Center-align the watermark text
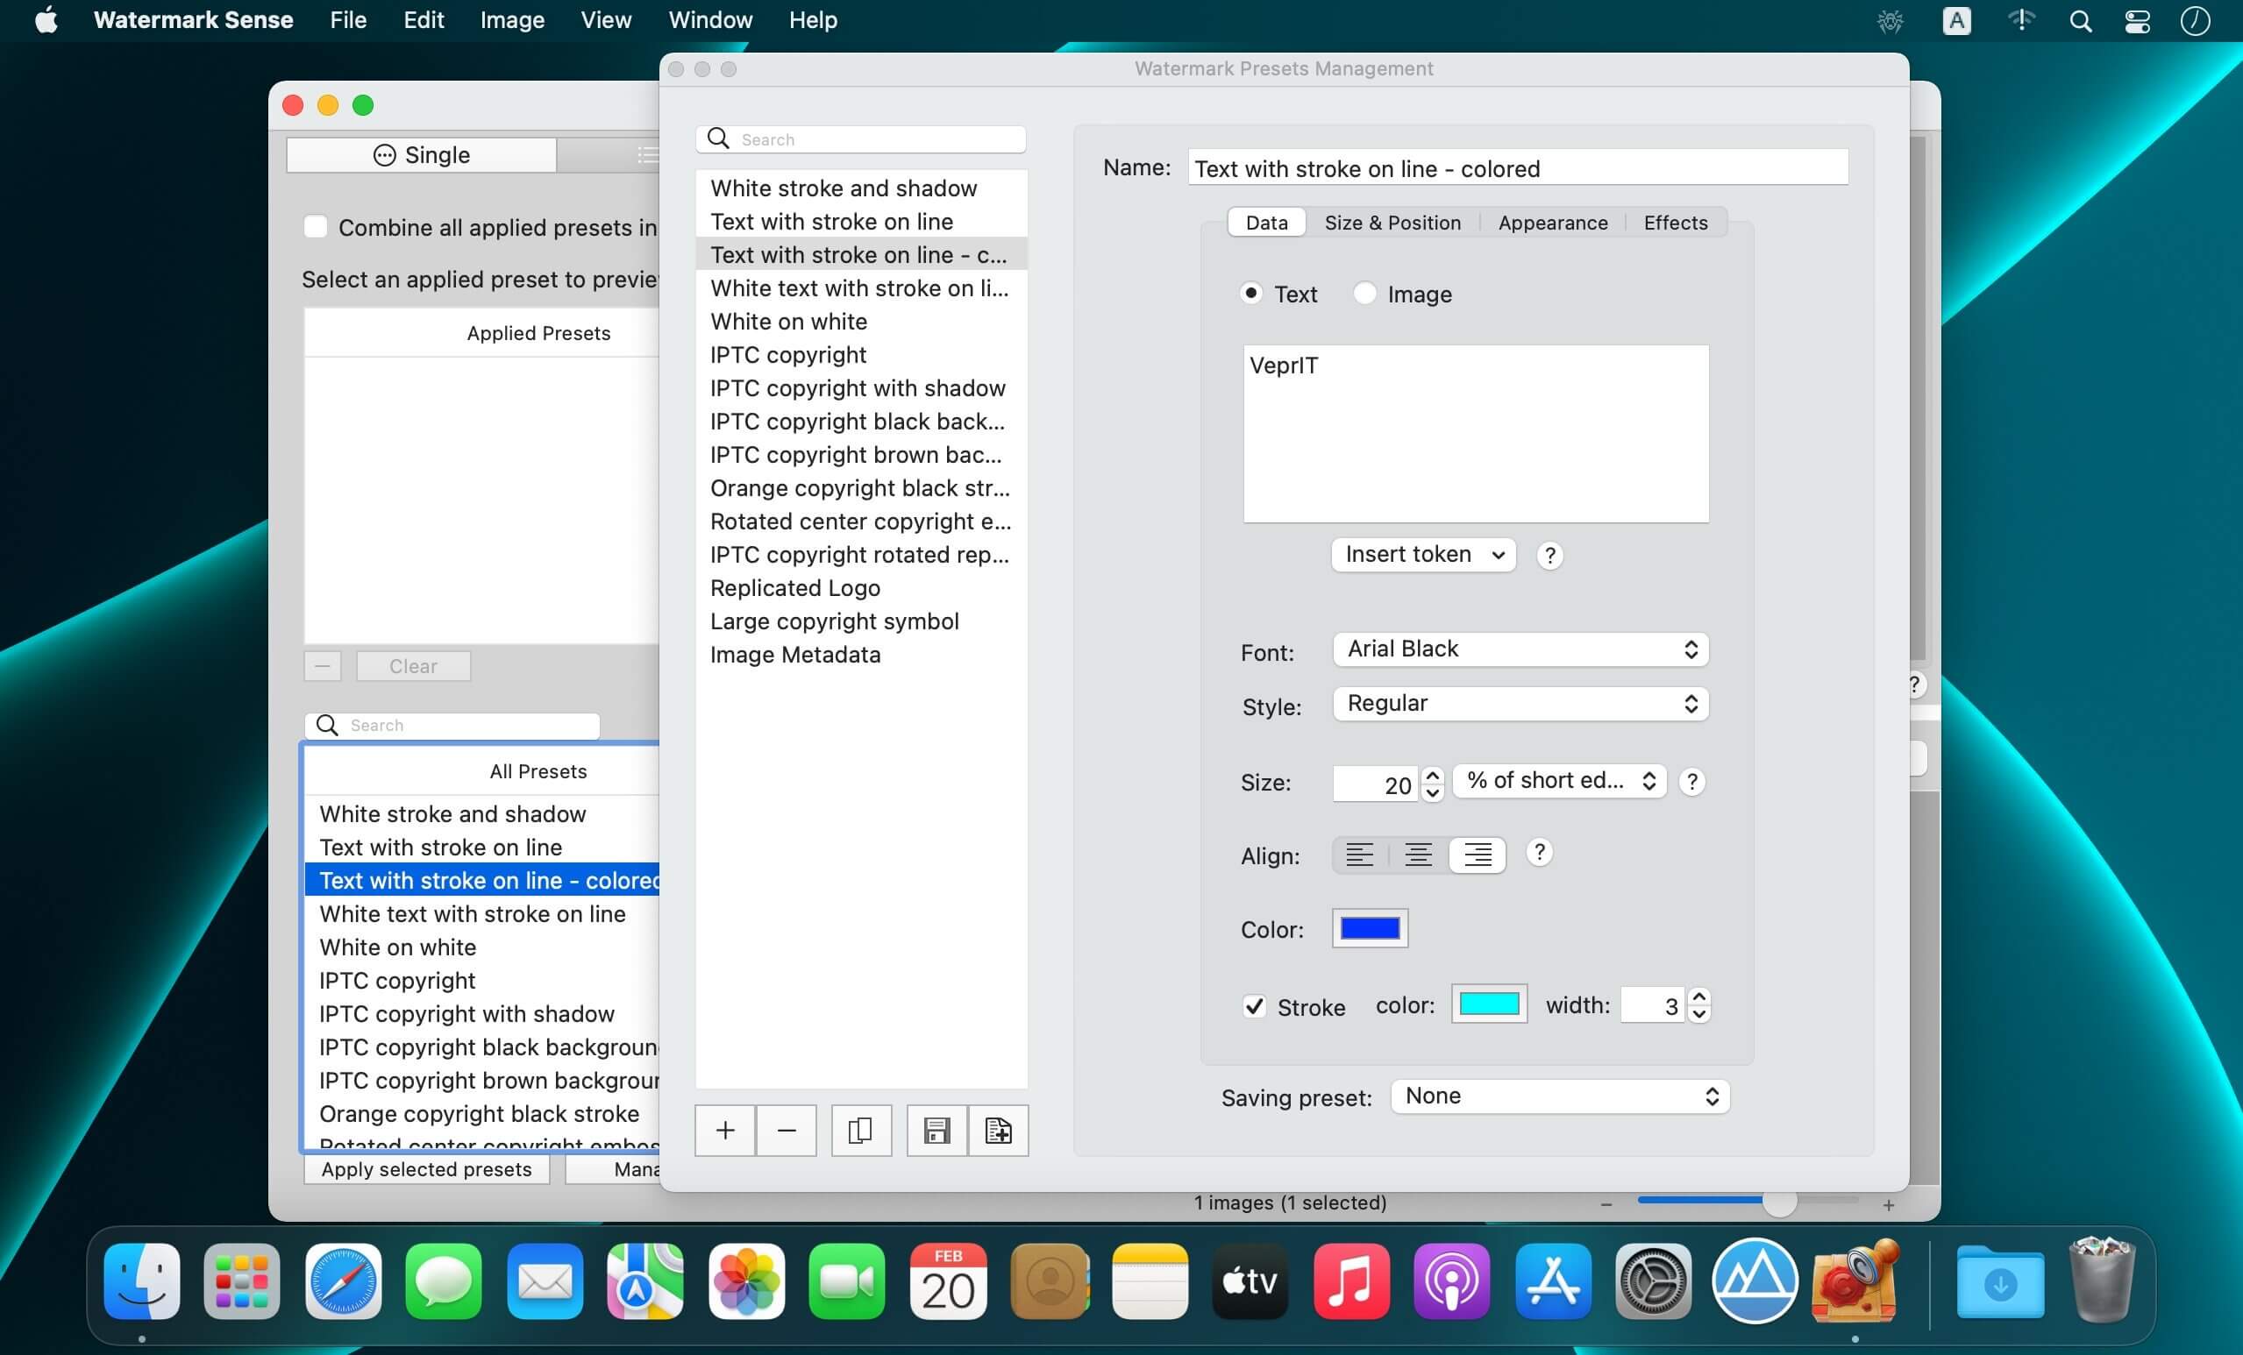 [x=1418, y=855]
